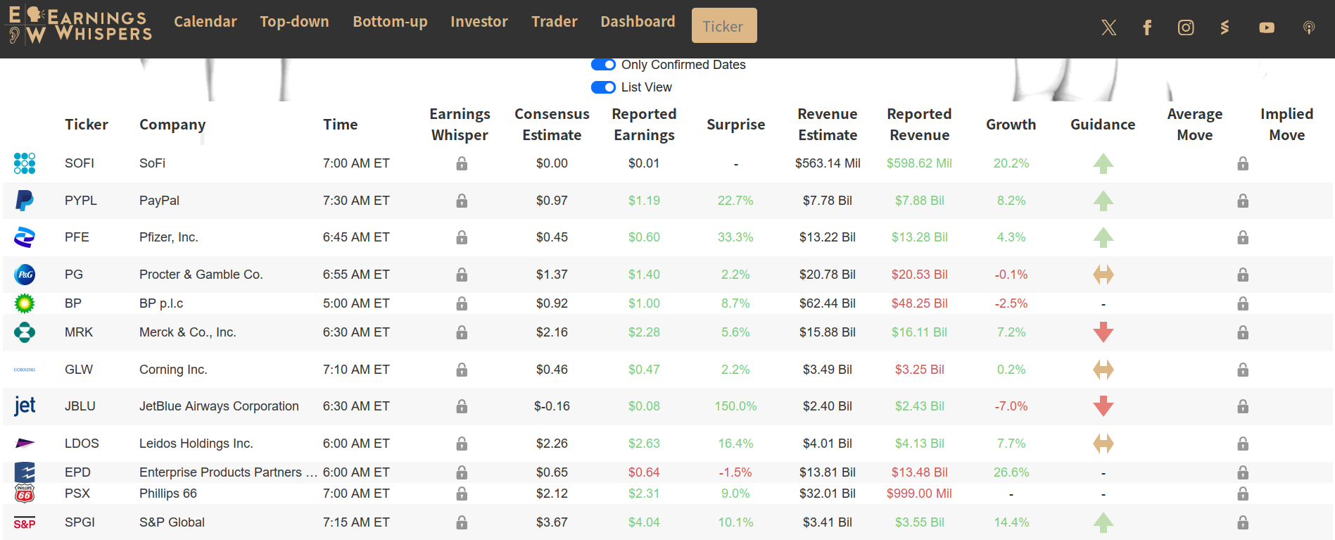Viewport: 1335px width, 540px height.
Task: Open the Dashboard menu item
Action: pos(638,22)
